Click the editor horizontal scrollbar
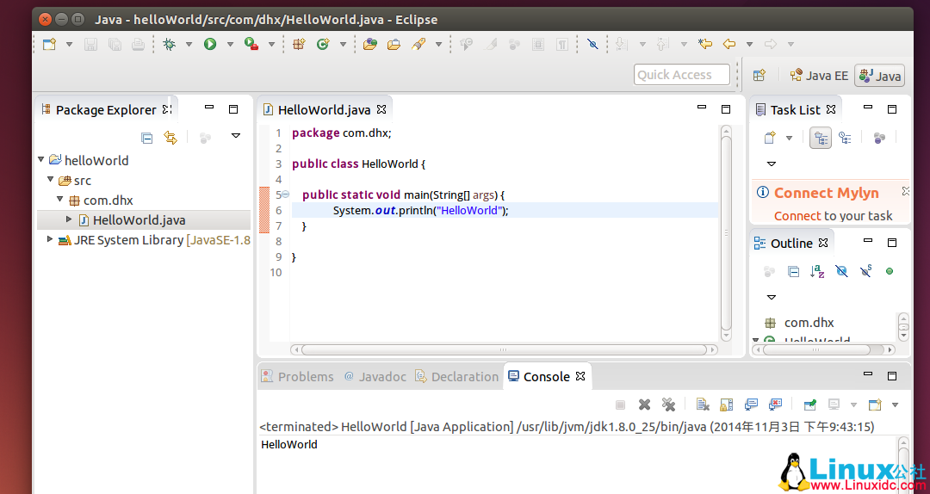 coord(504,350)
